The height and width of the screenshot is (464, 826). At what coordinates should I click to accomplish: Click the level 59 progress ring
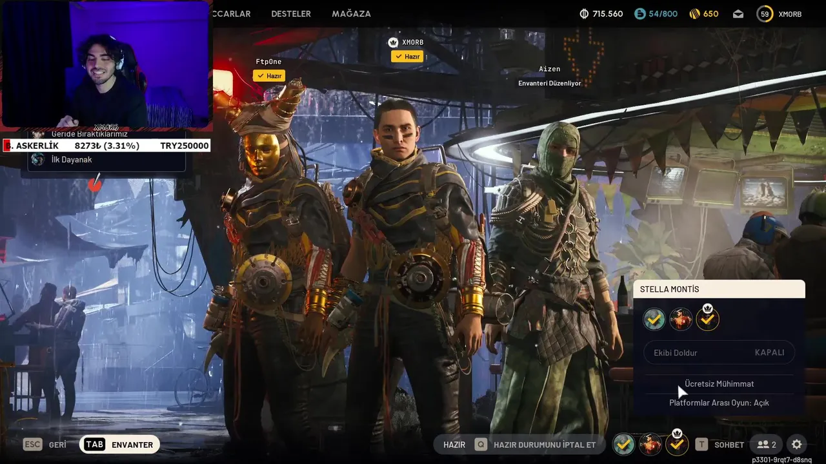point(765,14)
